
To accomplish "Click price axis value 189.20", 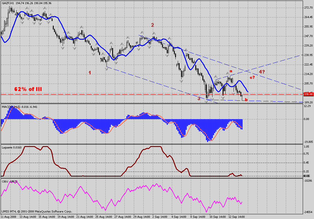I will 308,103.
